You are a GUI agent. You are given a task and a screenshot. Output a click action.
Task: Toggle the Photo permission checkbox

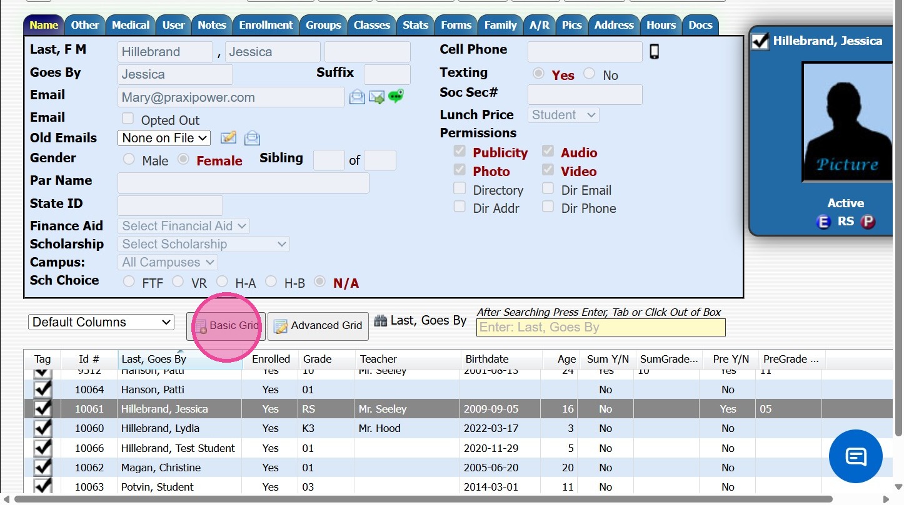tap(460, 170)
